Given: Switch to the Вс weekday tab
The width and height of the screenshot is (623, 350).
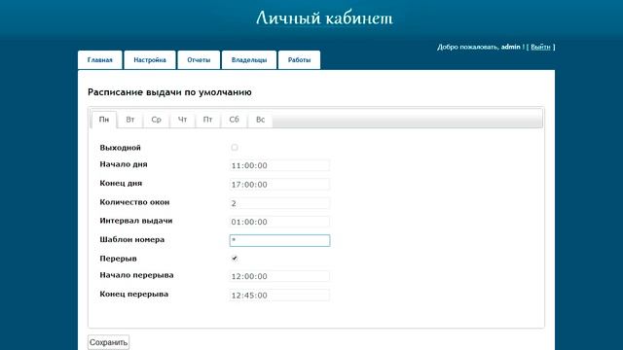Looking at the screenshot, I should (x=260, y=120).
